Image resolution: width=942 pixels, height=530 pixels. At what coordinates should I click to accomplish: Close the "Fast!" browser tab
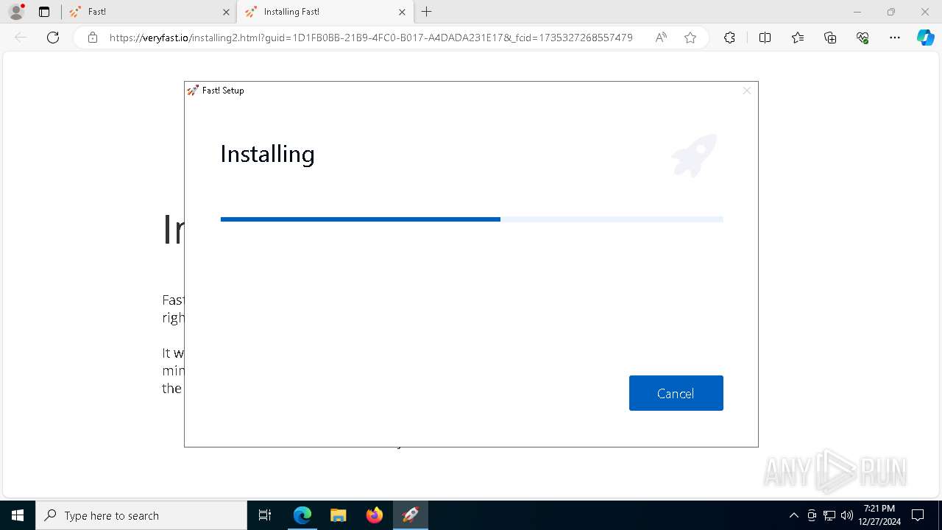[226, 13]
